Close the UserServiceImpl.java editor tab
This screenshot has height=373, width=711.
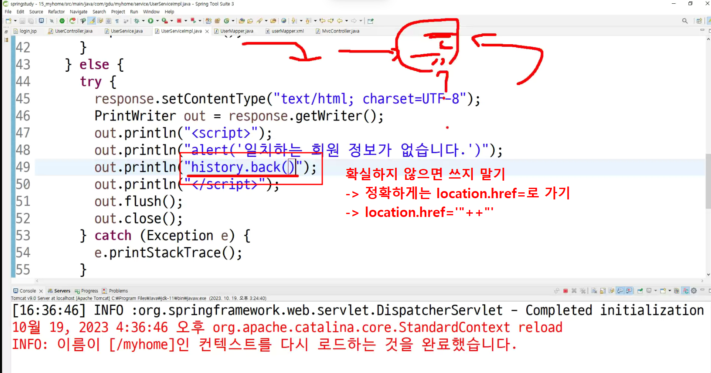pyautogui.click(x=207, y=31)
